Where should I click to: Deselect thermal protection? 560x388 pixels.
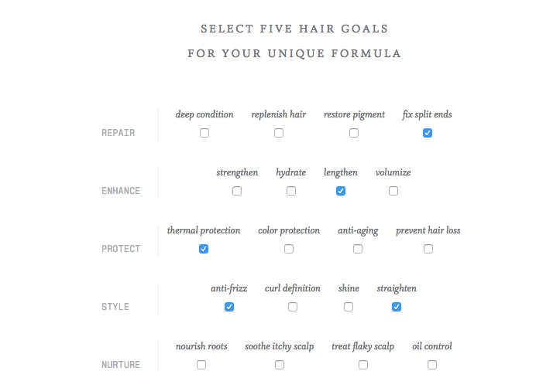204,249
